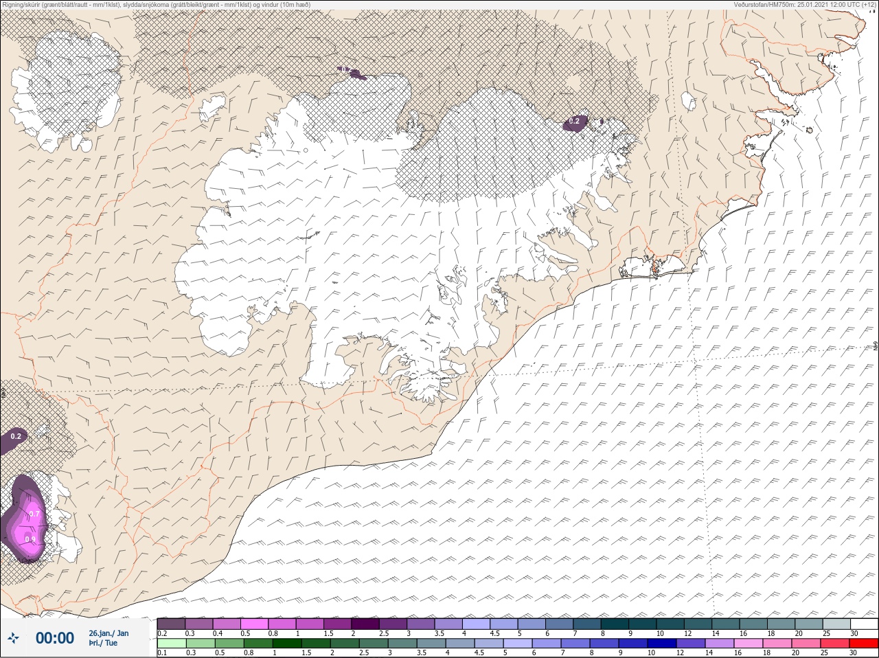Image resolution: width=879 pixels, height=658 pixels.
Task: Select the violet 12 swatch in lower legend
Action: (x=692, y=644)
